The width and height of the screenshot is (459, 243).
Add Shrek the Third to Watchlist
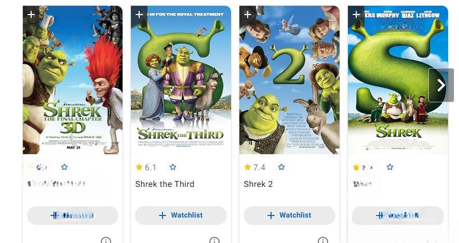181,215
